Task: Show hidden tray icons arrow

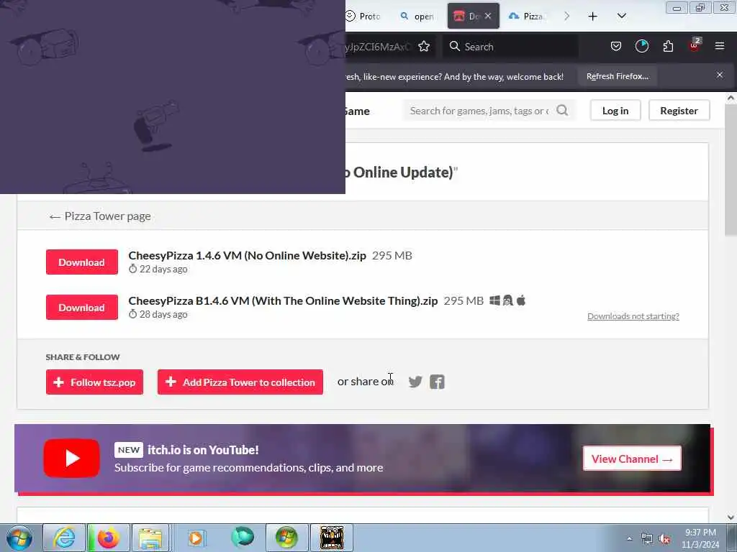Action: 629,538
